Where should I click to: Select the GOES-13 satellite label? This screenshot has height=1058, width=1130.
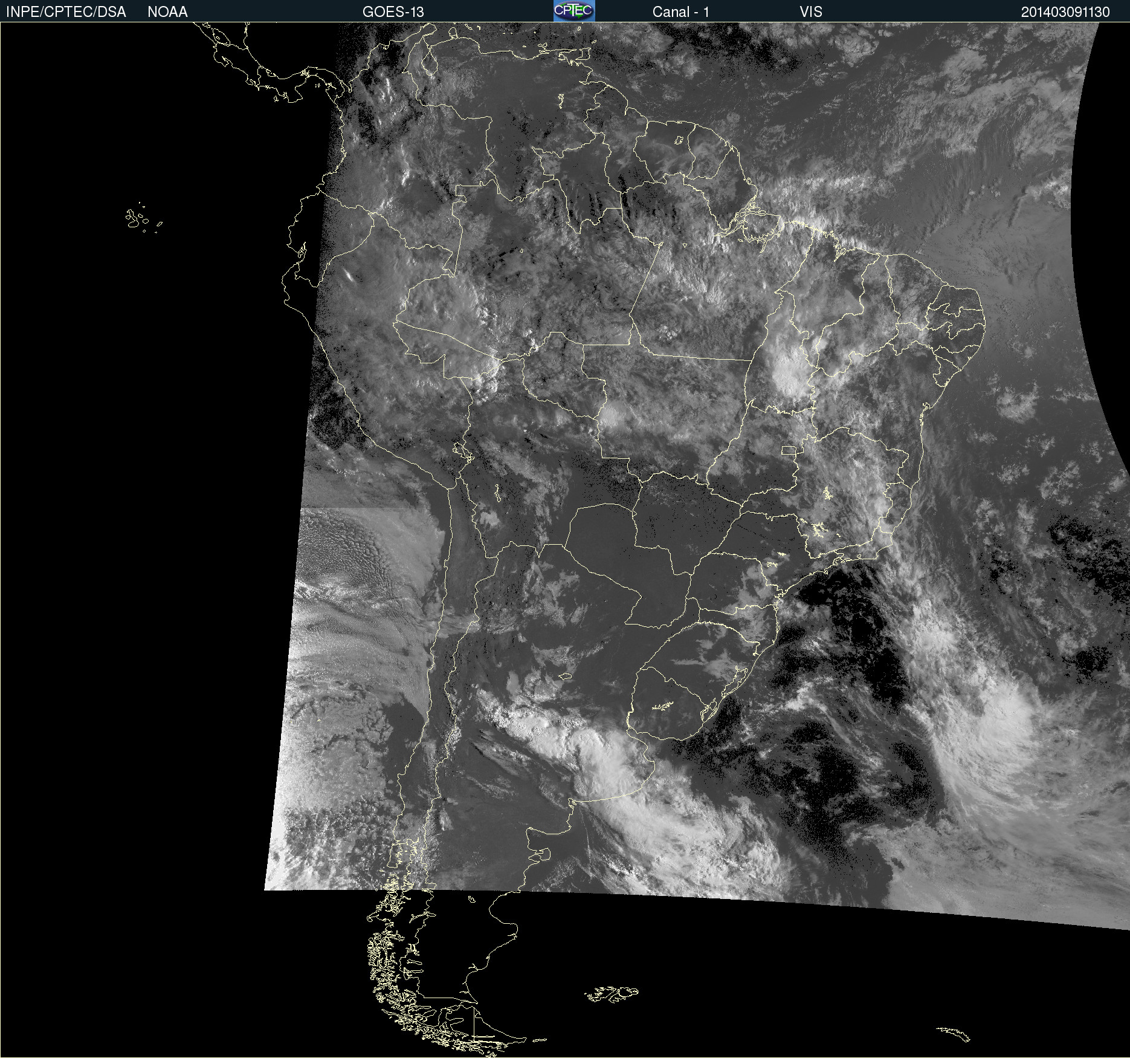coord(393,12)
